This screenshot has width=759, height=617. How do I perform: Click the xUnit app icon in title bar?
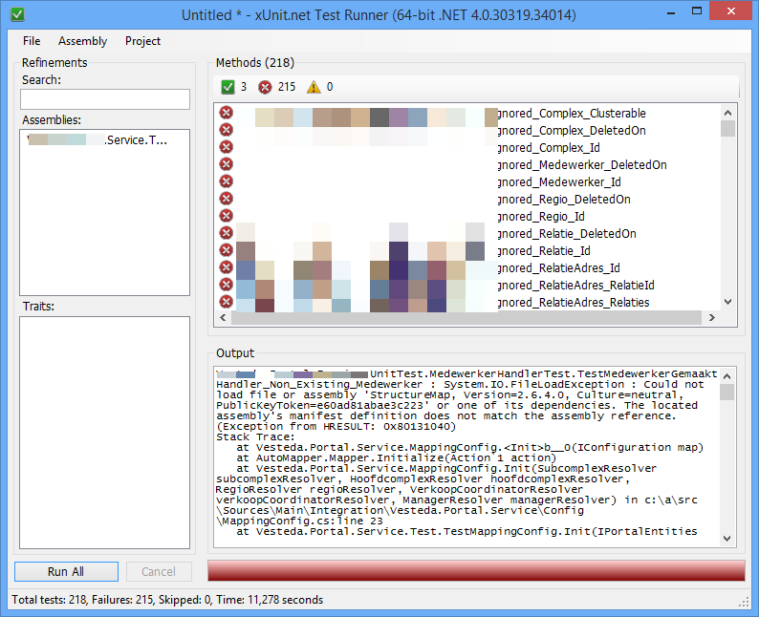pyautogui.click(x=14, y=14)
